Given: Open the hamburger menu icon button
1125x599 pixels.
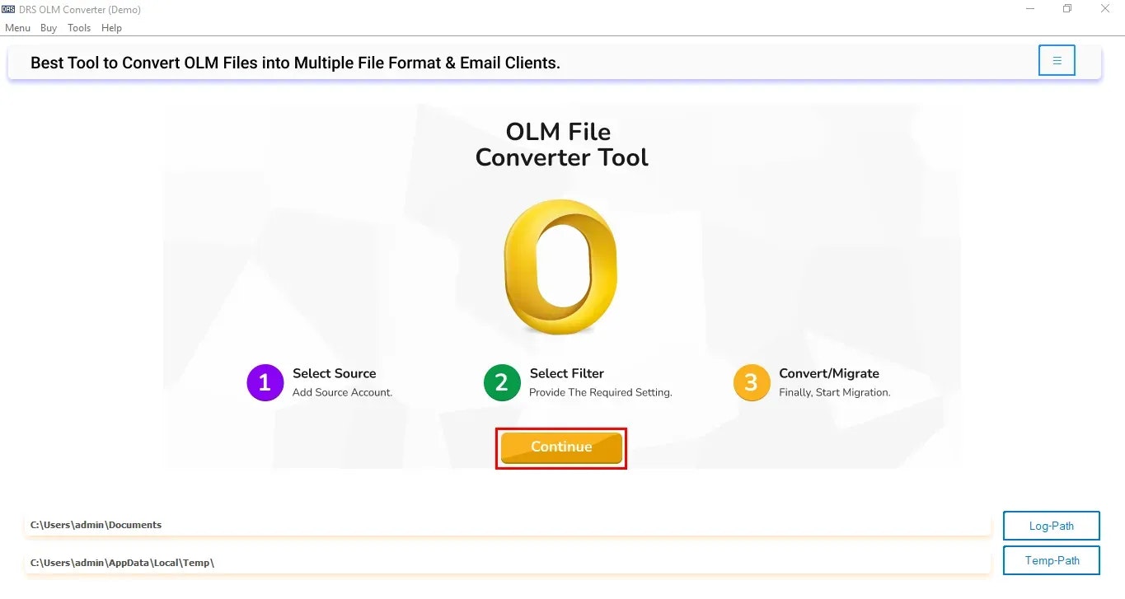Looking at the screenshot, I should 1057,60.
